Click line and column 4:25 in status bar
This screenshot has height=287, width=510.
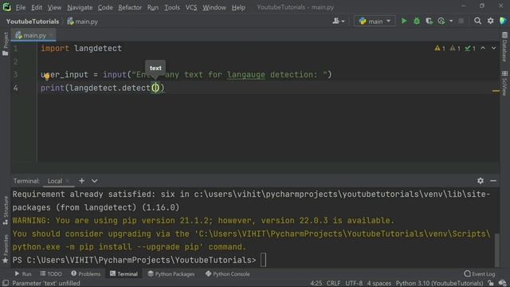[316, 283]
